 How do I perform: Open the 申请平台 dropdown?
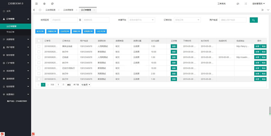pos(142,20)
